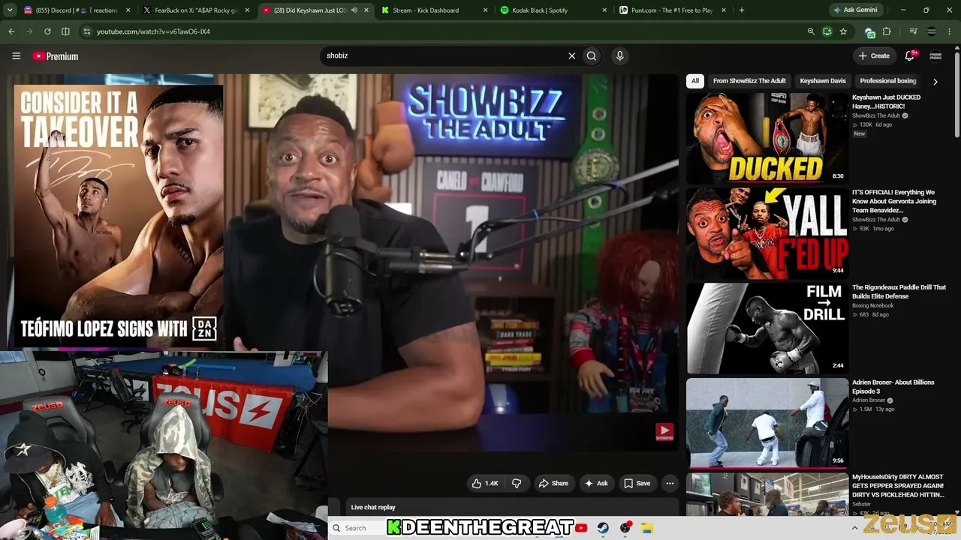The image size is (961, 540).
Task: Open 'The Rigondeaux Paddle Drill' title link
Action: 899,292
